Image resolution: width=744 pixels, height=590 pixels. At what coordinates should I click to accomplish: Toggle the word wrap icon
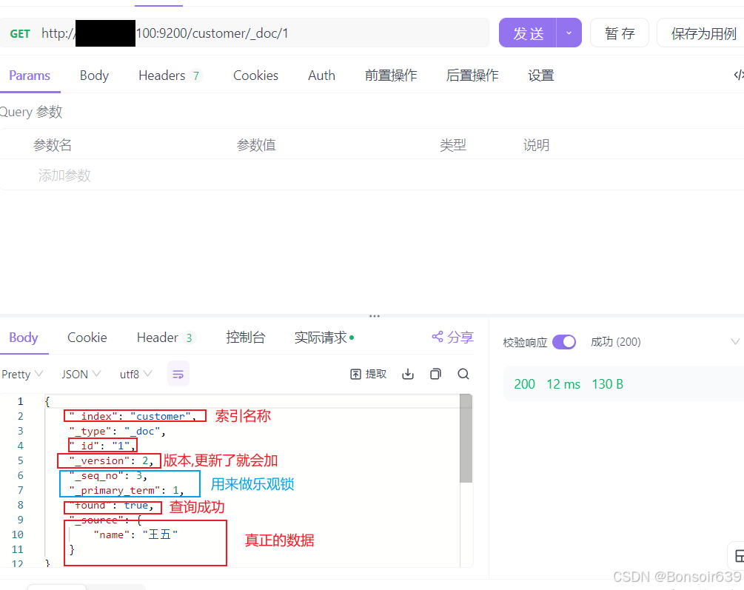[x=178, y=374]
